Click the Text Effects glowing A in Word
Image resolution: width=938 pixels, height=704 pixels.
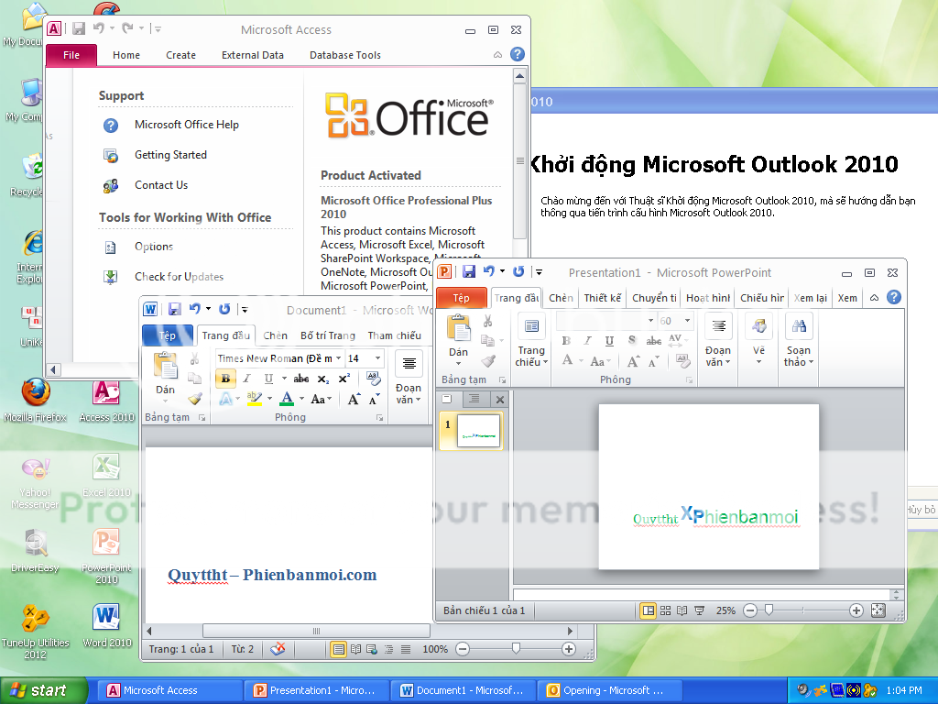[225, 399]
